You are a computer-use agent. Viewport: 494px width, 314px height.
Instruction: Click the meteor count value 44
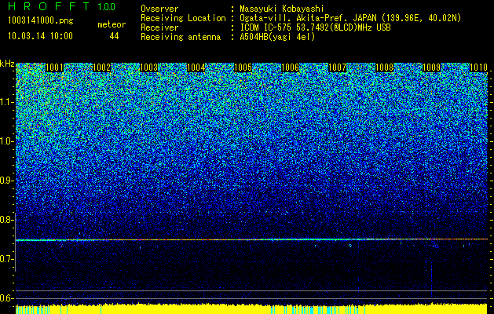pyautogui.click(x=114, y=36)
